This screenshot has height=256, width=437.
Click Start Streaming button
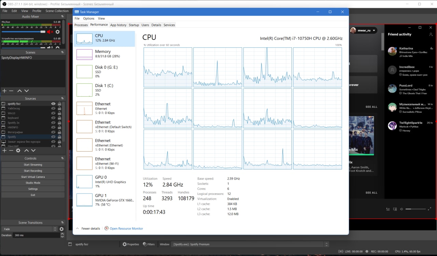coord(33,165)
